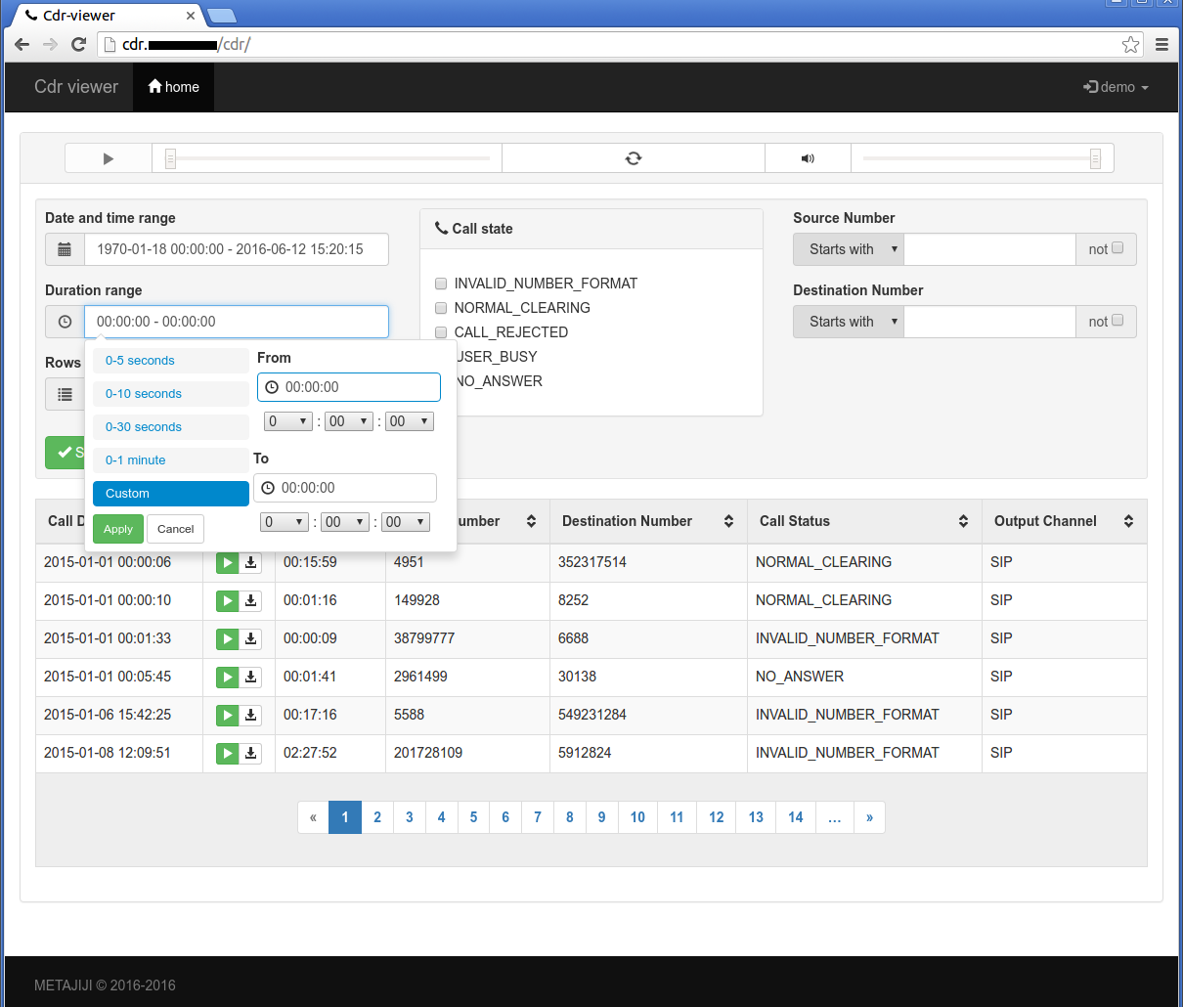Viewport: 1183px width, 1007px height.
Task: Select the 0-5 seconds preset
Action: [x=171, y=361]
